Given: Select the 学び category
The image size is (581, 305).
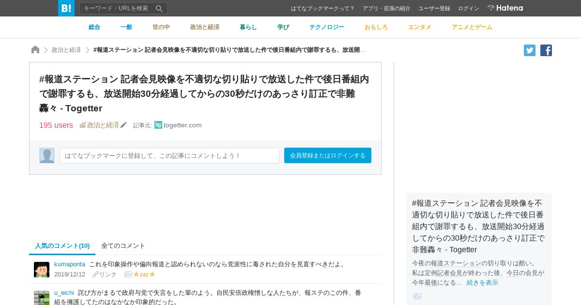Looking at the screenshot, I should point(283,27).
